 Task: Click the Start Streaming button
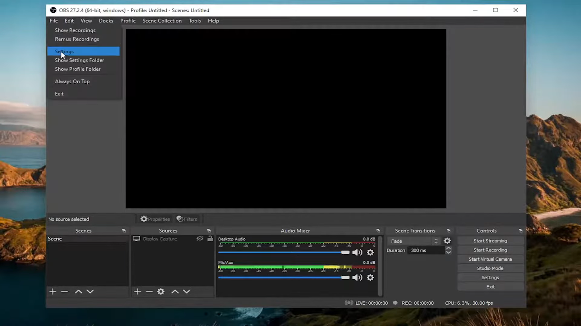point(490,241)
